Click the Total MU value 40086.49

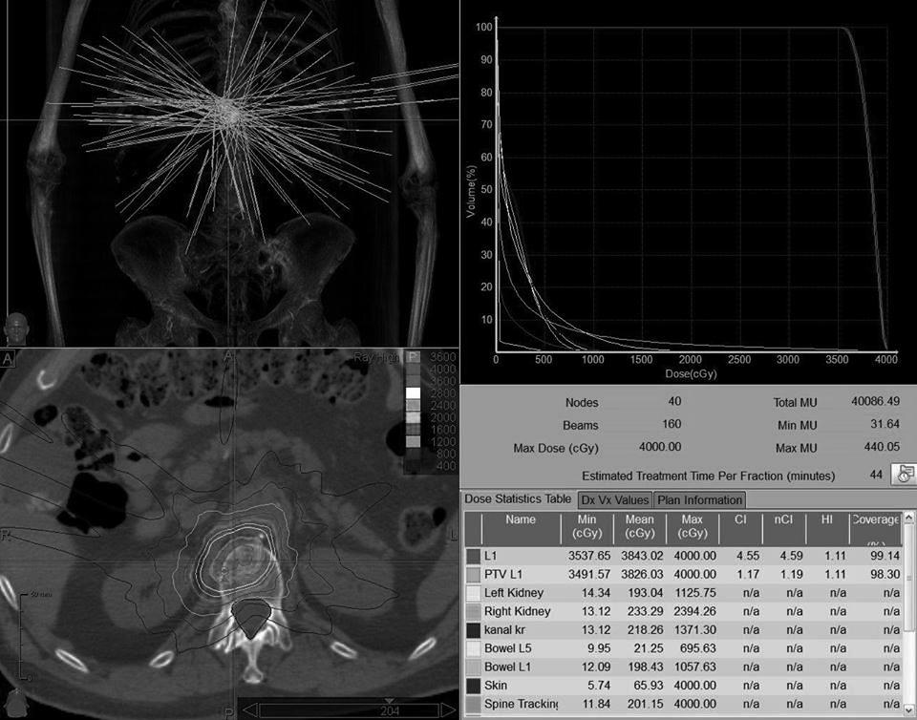876,401
